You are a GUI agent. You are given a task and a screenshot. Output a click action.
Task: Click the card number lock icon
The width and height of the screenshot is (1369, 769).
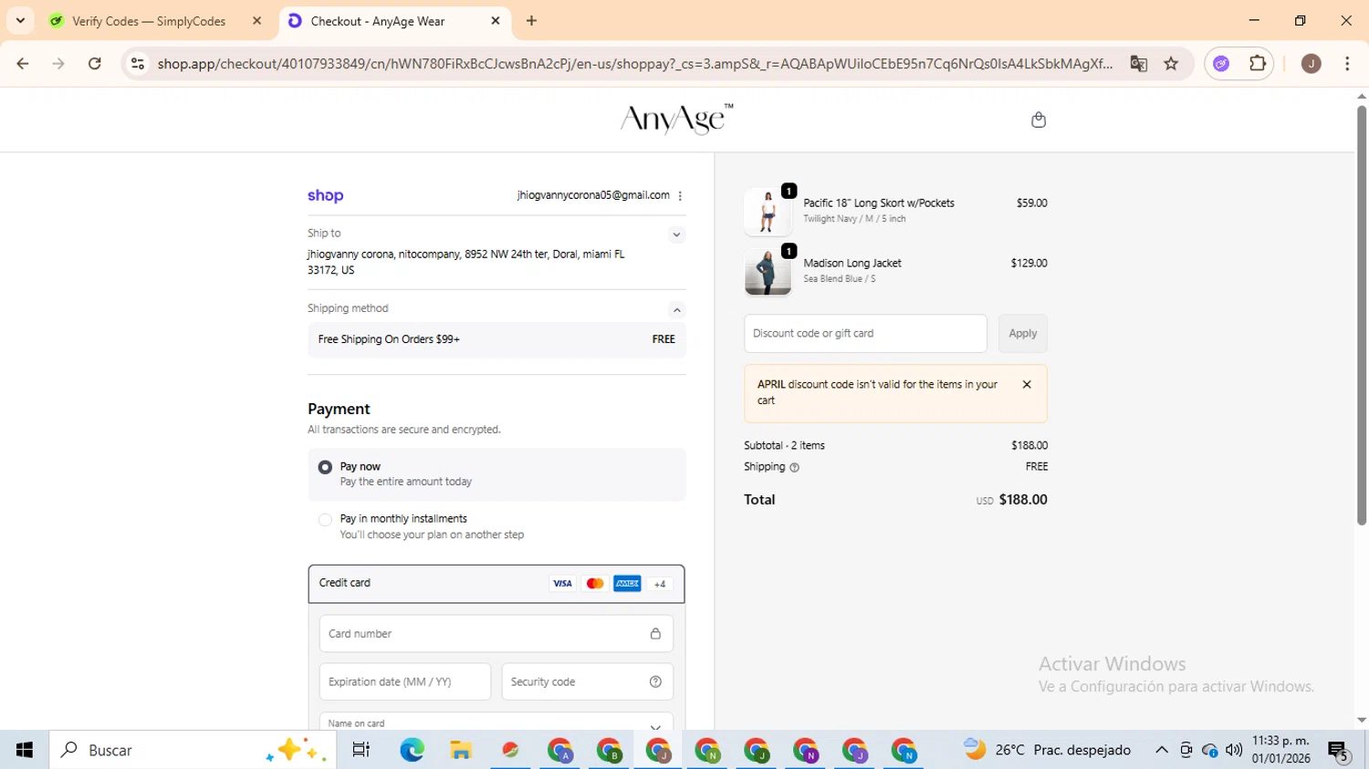655,633
